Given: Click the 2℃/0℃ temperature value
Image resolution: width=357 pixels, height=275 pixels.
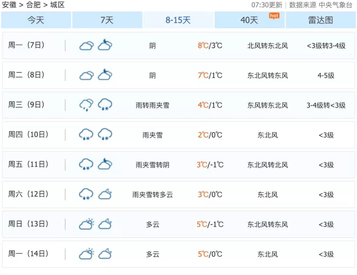Looking at the screenshot, I should tap(210, 135).
